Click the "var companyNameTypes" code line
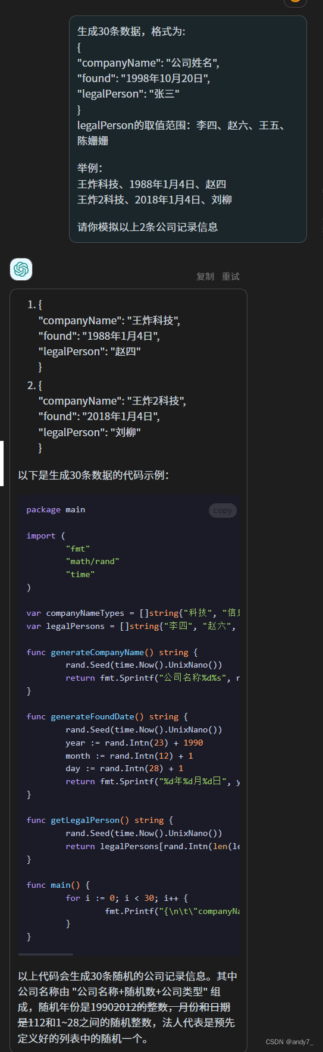 point(133,613)
